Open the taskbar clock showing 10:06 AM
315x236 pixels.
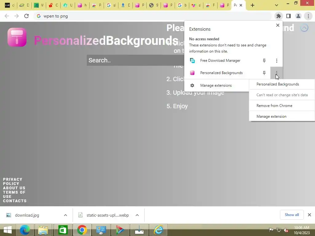click(x=301, y=230)
